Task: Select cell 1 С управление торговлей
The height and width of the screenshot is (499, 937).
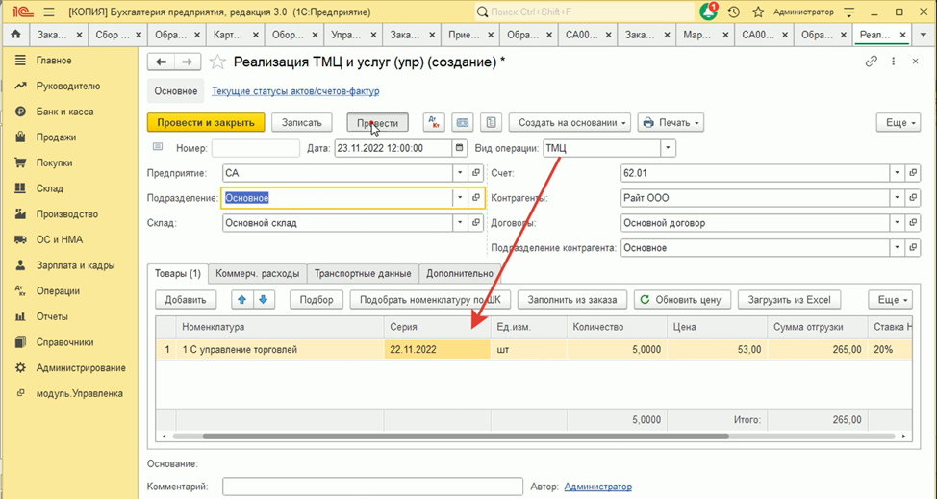Action: pos(280,350)
